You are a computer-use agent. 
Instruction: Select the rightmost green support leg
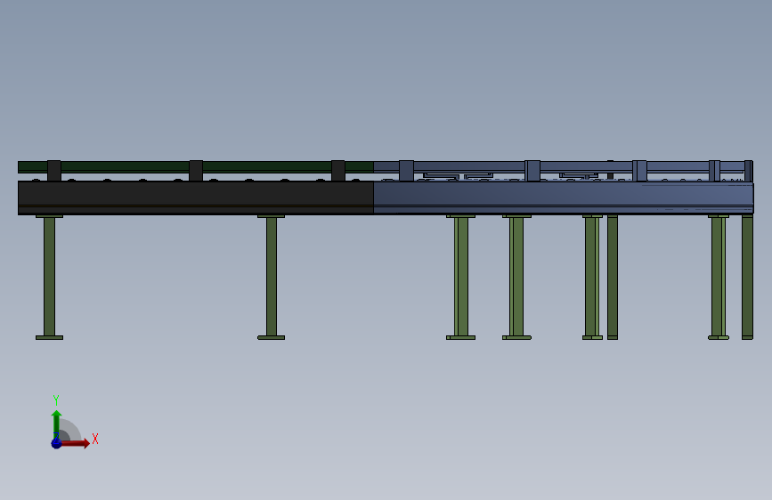pyautogui.click(x=747, y=277)
